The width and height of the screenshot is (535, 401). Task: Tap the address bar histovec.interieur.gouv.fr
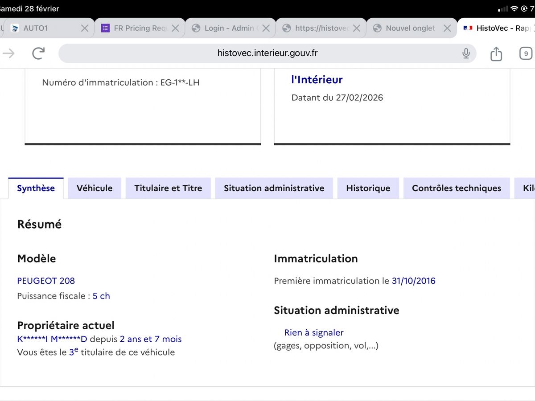click(267, 53)
